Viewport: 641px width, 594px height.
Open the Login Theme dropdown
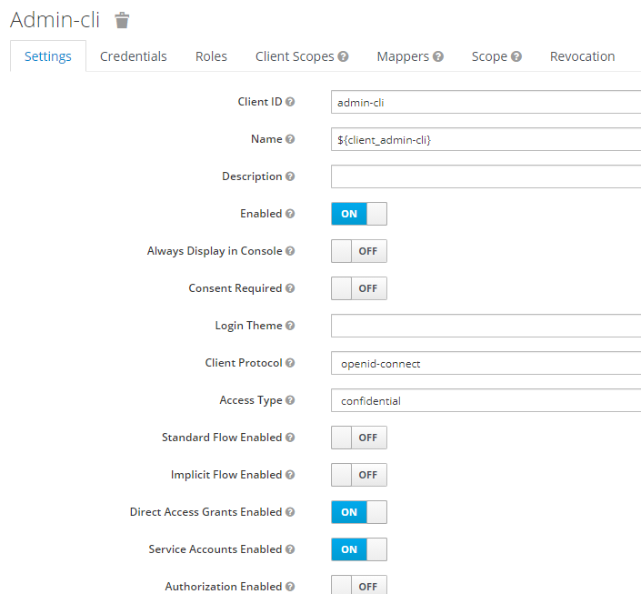tap(486, 326)
